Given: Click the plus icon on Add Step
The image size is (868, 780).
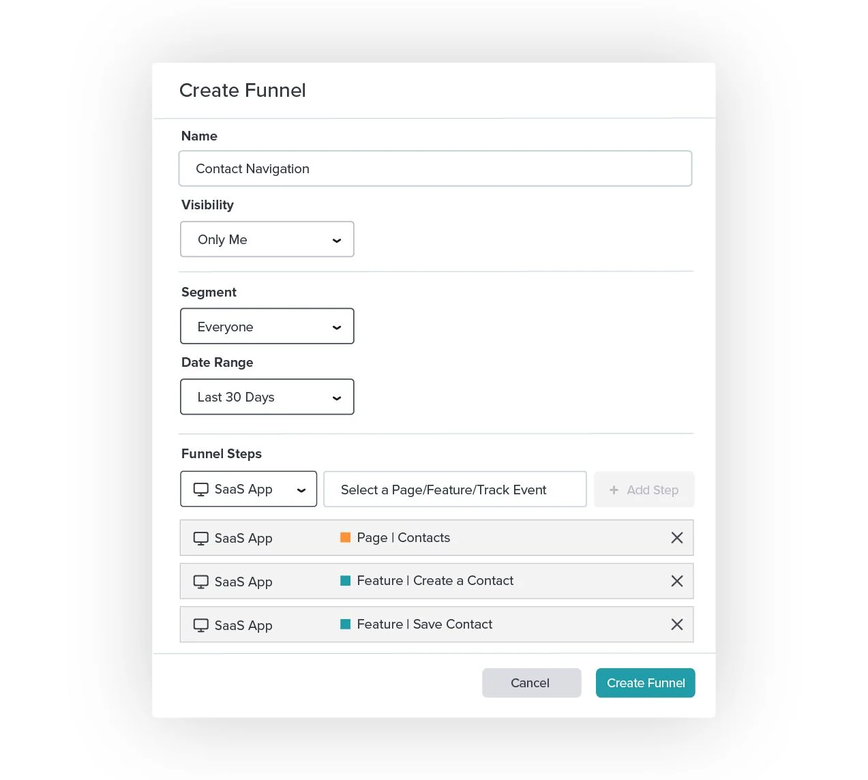Looking at the screenshot, I should pyautogui.click(x=614, y=490).
